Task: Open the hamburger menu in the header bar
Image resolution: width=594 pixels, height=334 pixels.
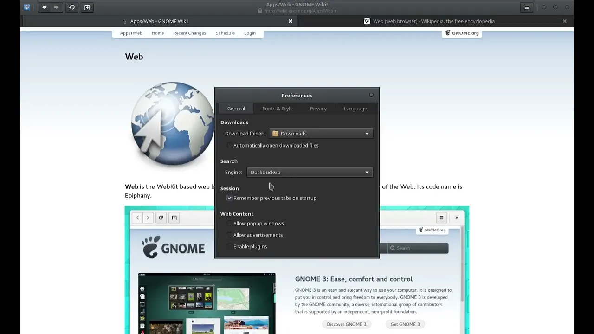Action: (x=527, y=7)
